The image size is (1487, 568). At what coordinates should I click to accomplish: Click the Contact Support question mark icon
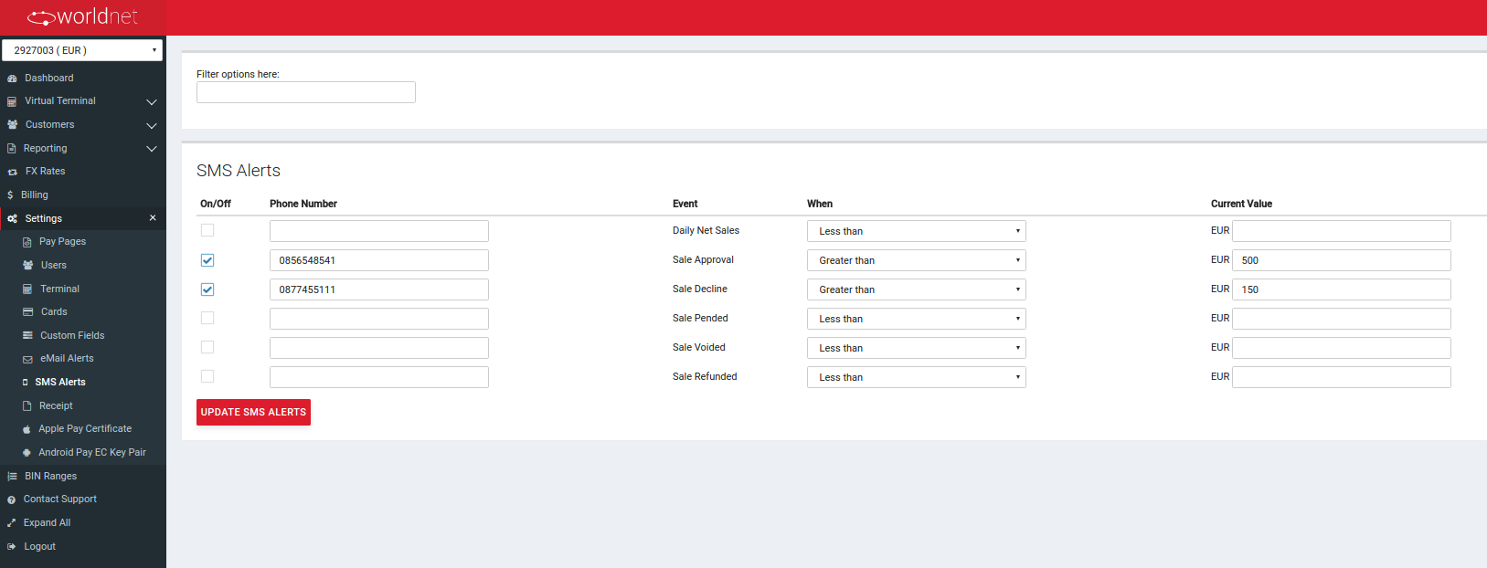tap(11, 500)
